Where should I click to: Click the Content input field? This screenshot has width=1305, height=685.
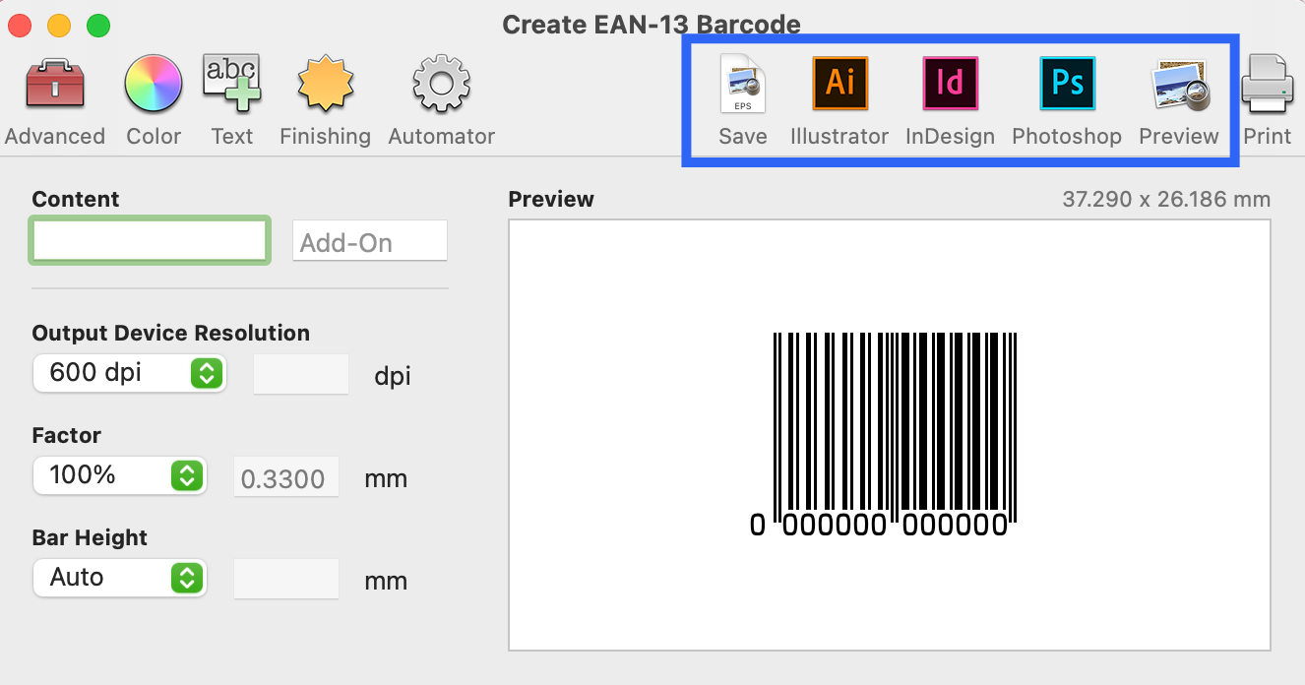tap(150, 241)
